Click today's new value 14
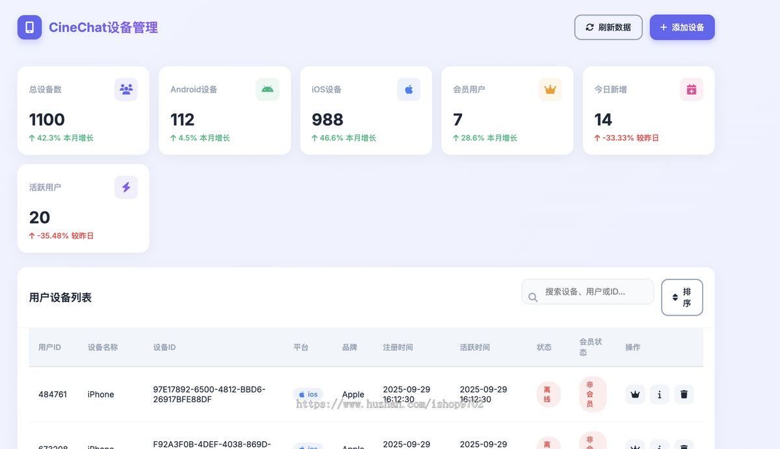 (603, 120)
